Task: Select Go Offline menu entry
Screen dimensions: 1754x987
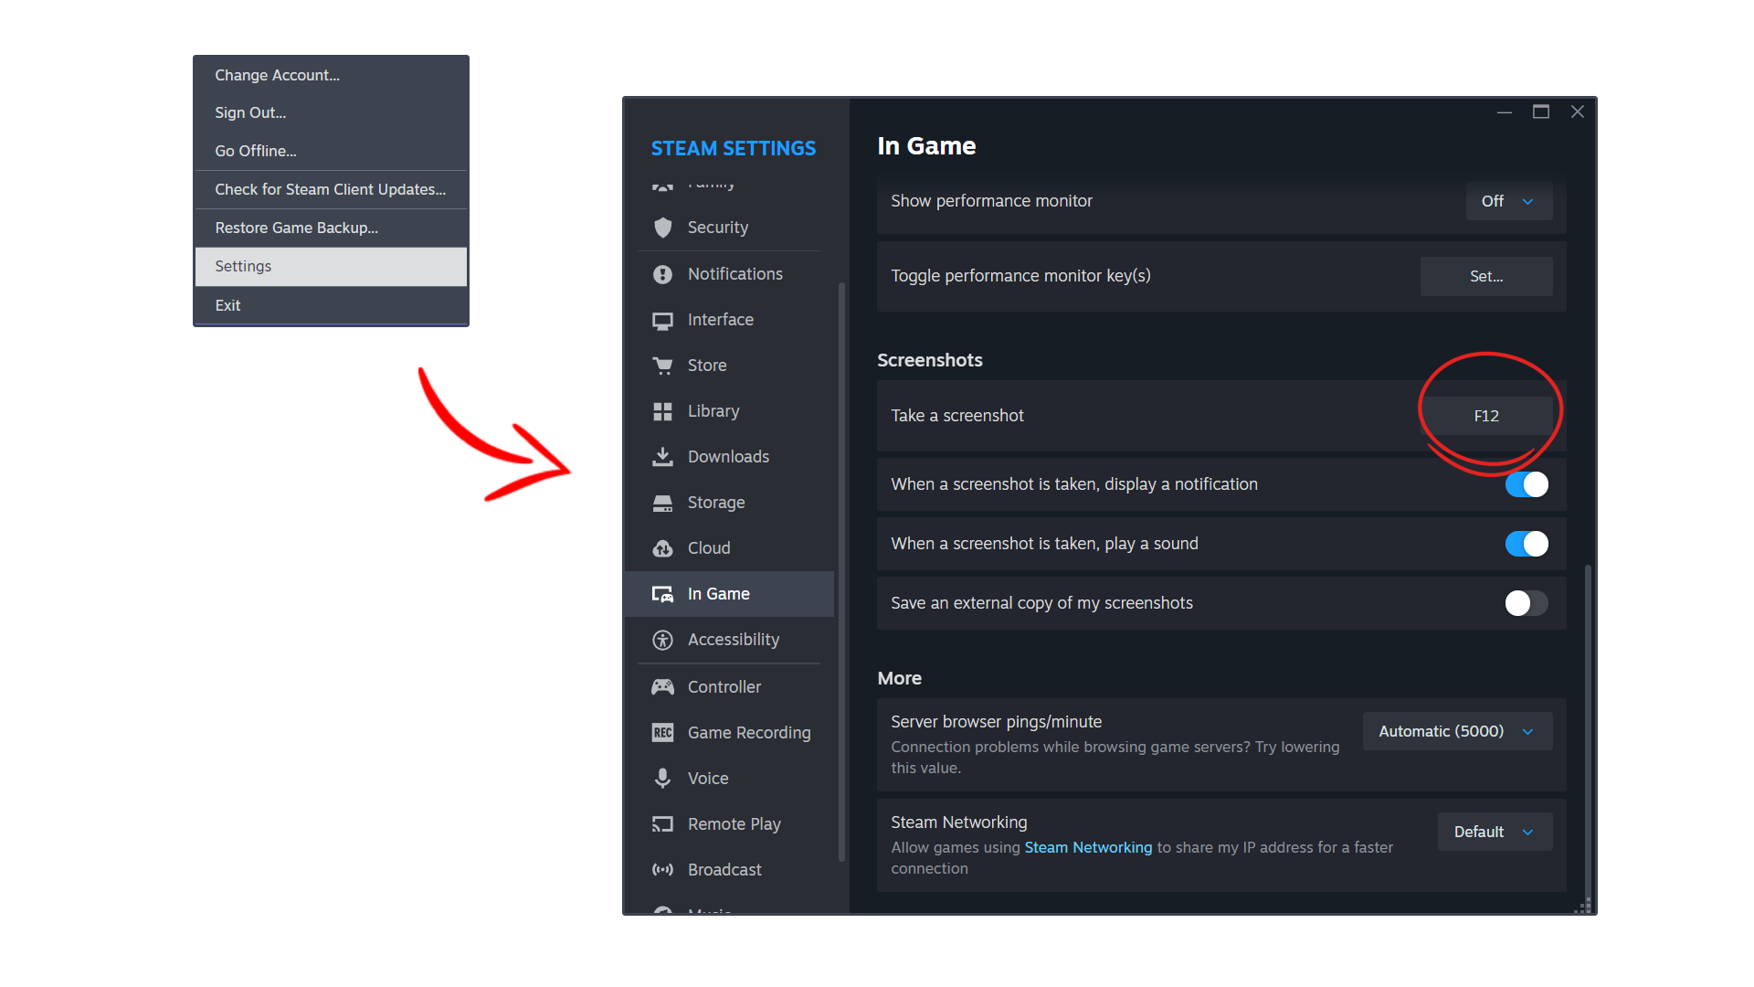Action: tap(331, 151)
